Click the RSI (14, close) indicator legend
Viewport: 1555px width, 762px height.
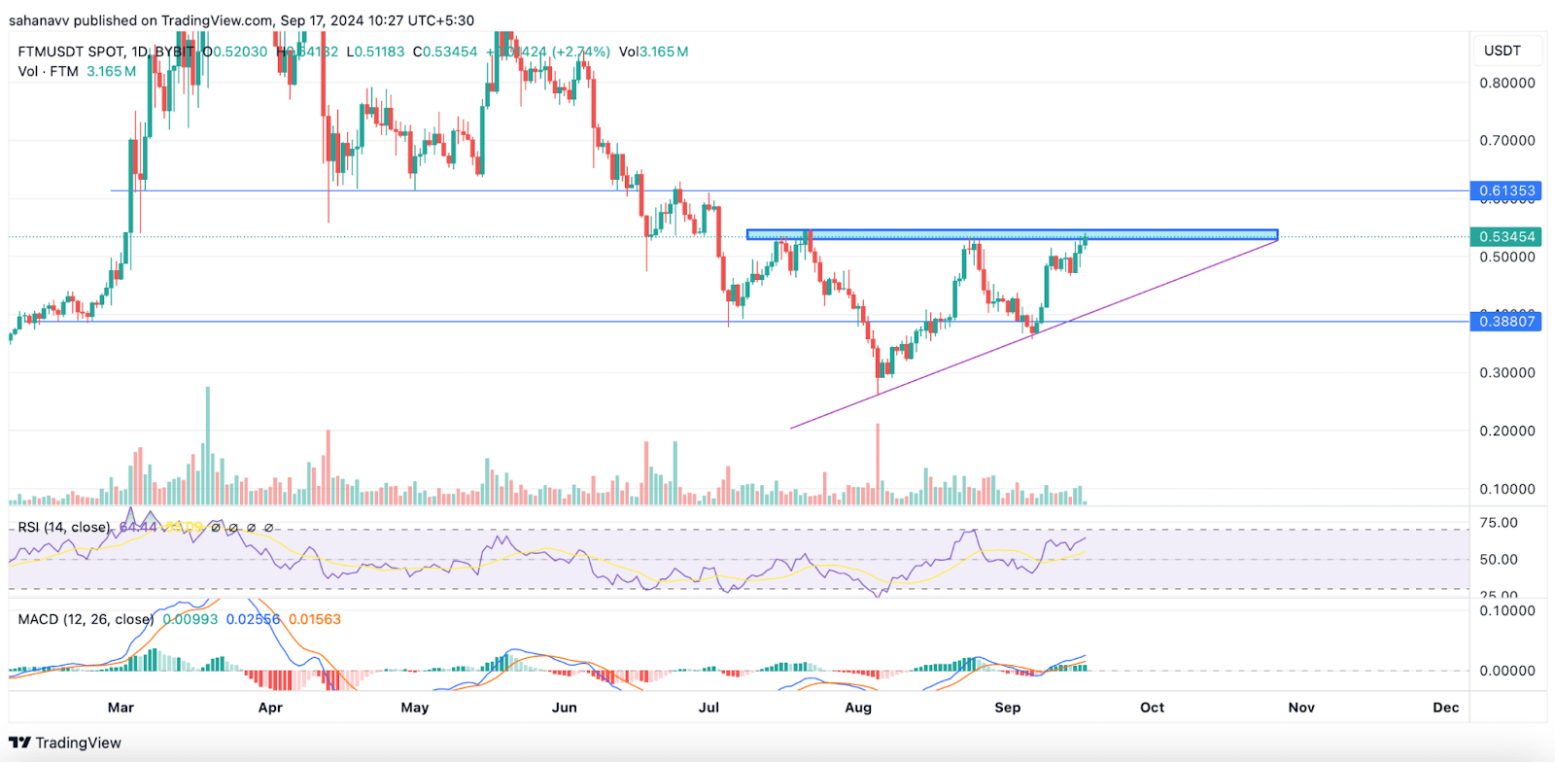[64, 527]
